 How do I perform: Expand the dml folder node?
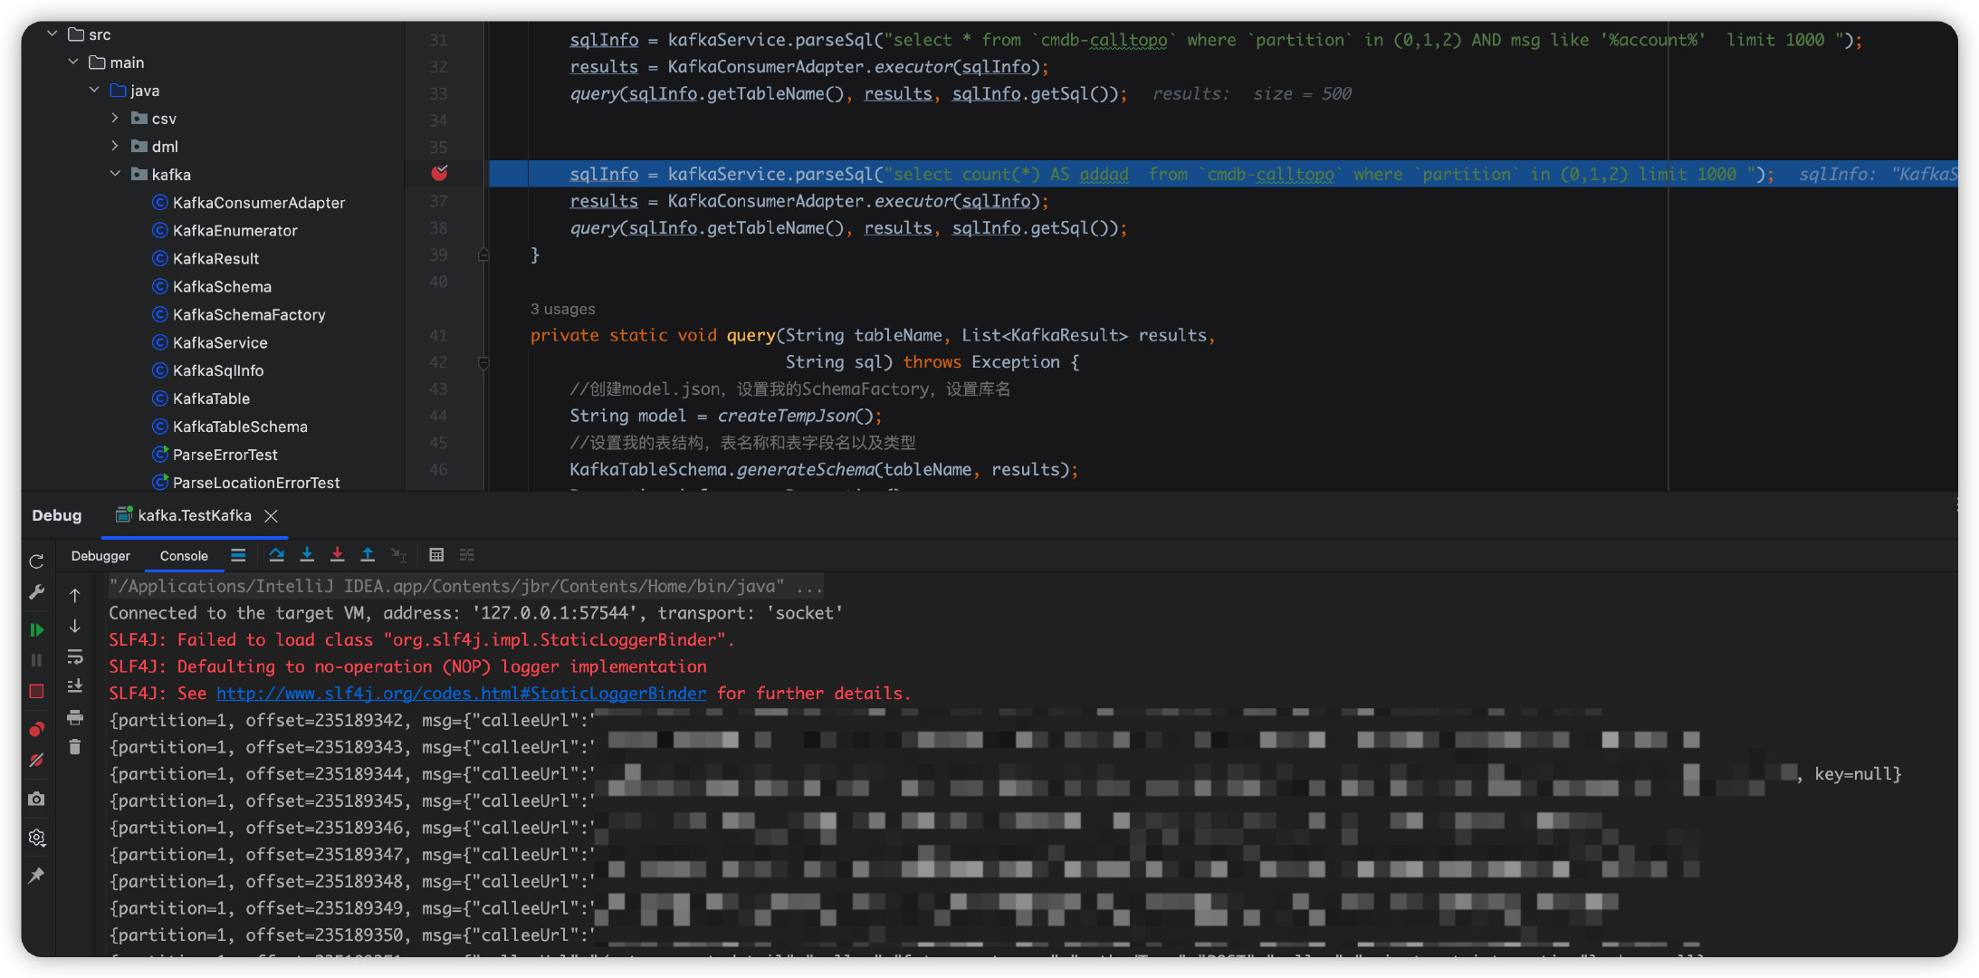point(115,146)
